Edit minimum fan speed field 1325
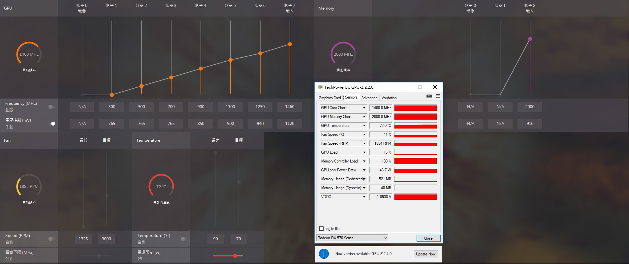 coord(83,239)
